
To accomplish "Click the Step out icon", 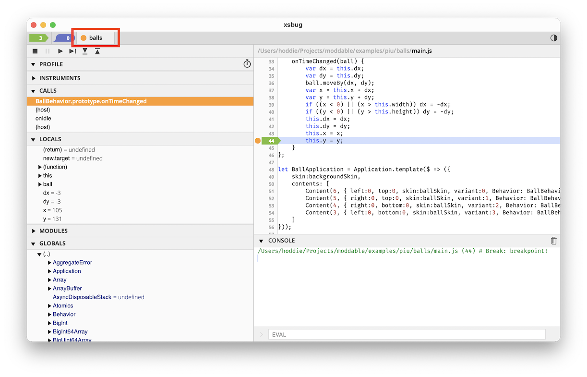I will click(97, 51).
